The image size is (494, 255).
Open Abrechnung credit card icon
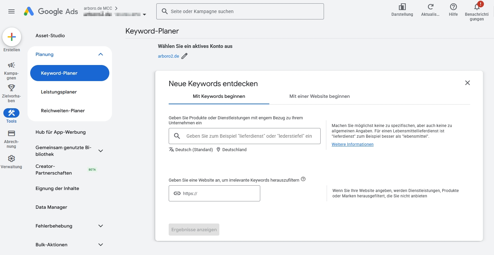[11, 133]
